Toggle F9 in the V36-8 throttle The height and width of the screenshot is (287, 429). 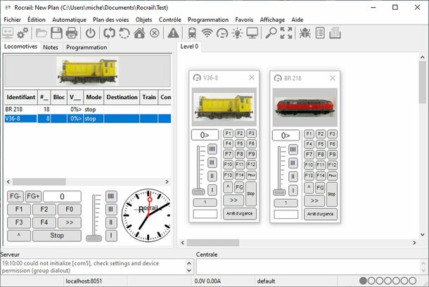click(x=252, y=154)
